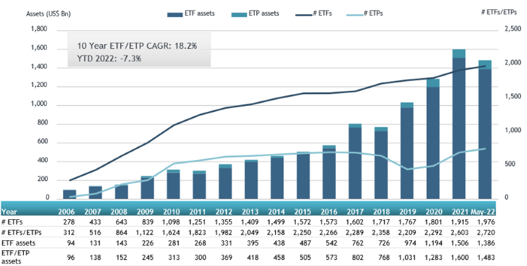Image resolution: width=527 pixels, height=266 pixels.
Task: Click the Year header cell in the table
Action: coord(11,212)
